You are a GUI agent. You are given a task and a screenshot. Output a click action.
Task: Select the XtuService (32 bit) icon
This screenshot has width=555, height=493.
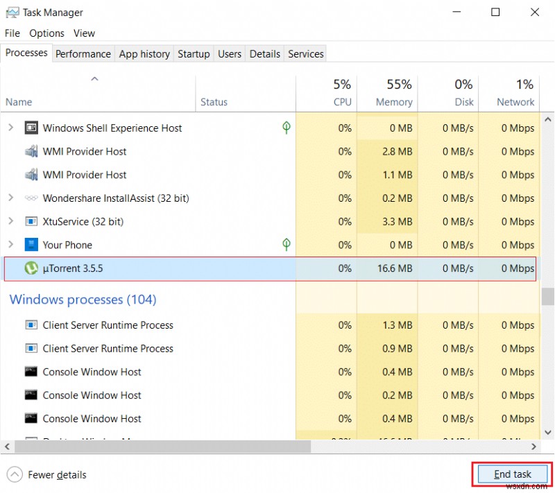tap(31, 221)
